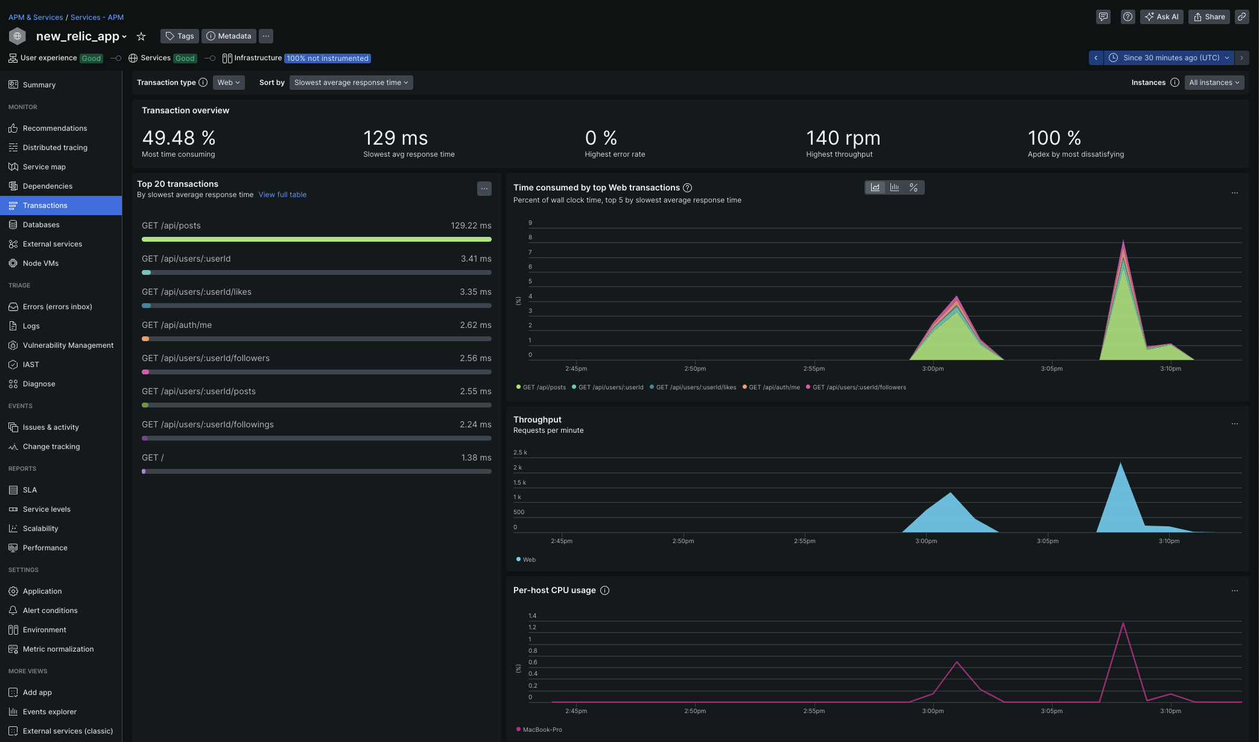
Task: Switch chart to percent view
Action: point(914,187)
